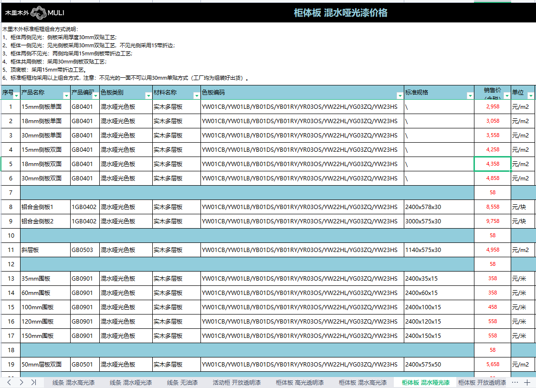This screenshot has width=536, height=388.
Task: Expand the 色板类别 filter dropdown
Action: click(148, 95)
